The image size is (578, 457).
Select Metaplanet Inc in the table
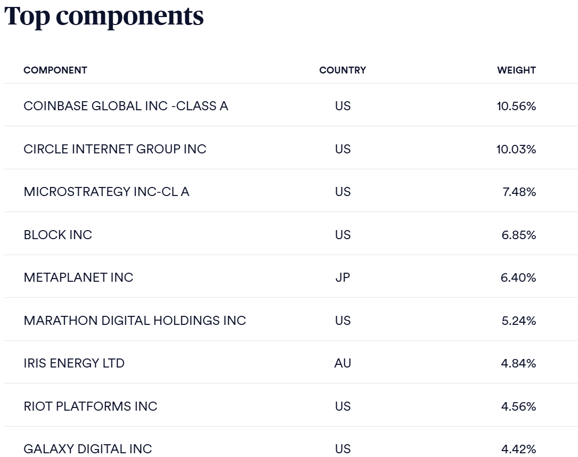[78, 278]
